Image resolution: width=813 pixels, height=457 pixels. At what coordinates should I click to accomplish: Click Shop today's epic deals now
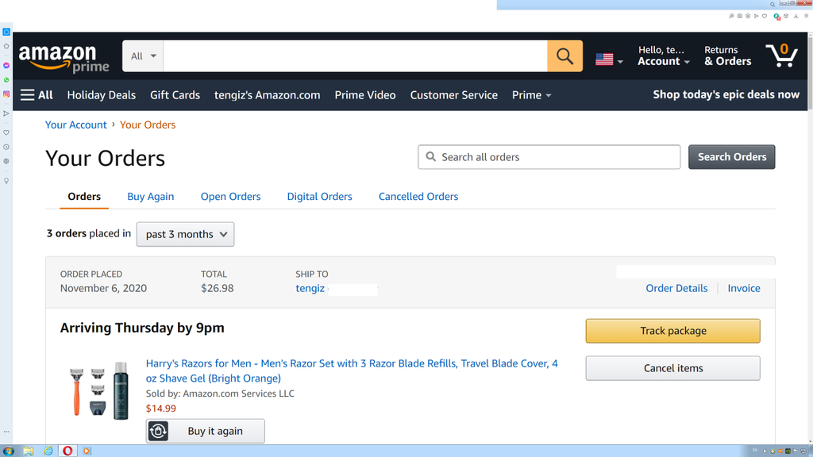pos(726,95)
